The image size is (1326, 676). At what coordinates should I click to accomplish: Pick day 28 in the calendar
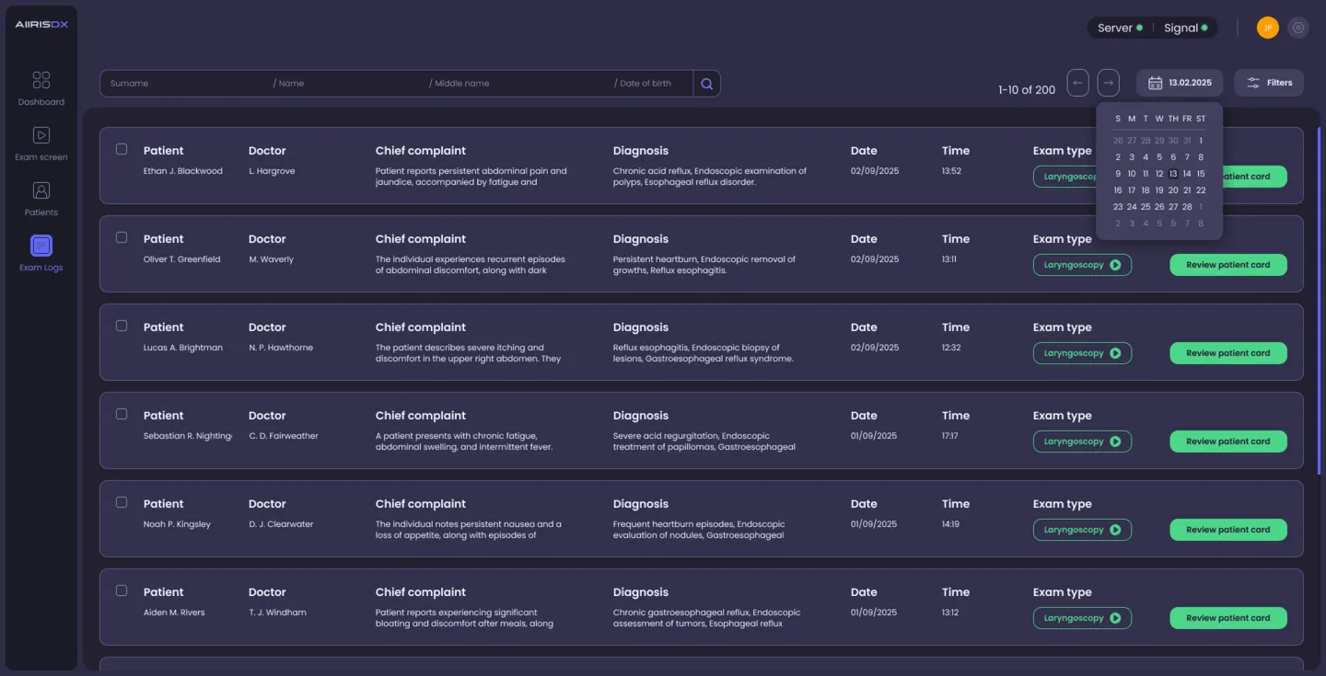(1187, 207)
